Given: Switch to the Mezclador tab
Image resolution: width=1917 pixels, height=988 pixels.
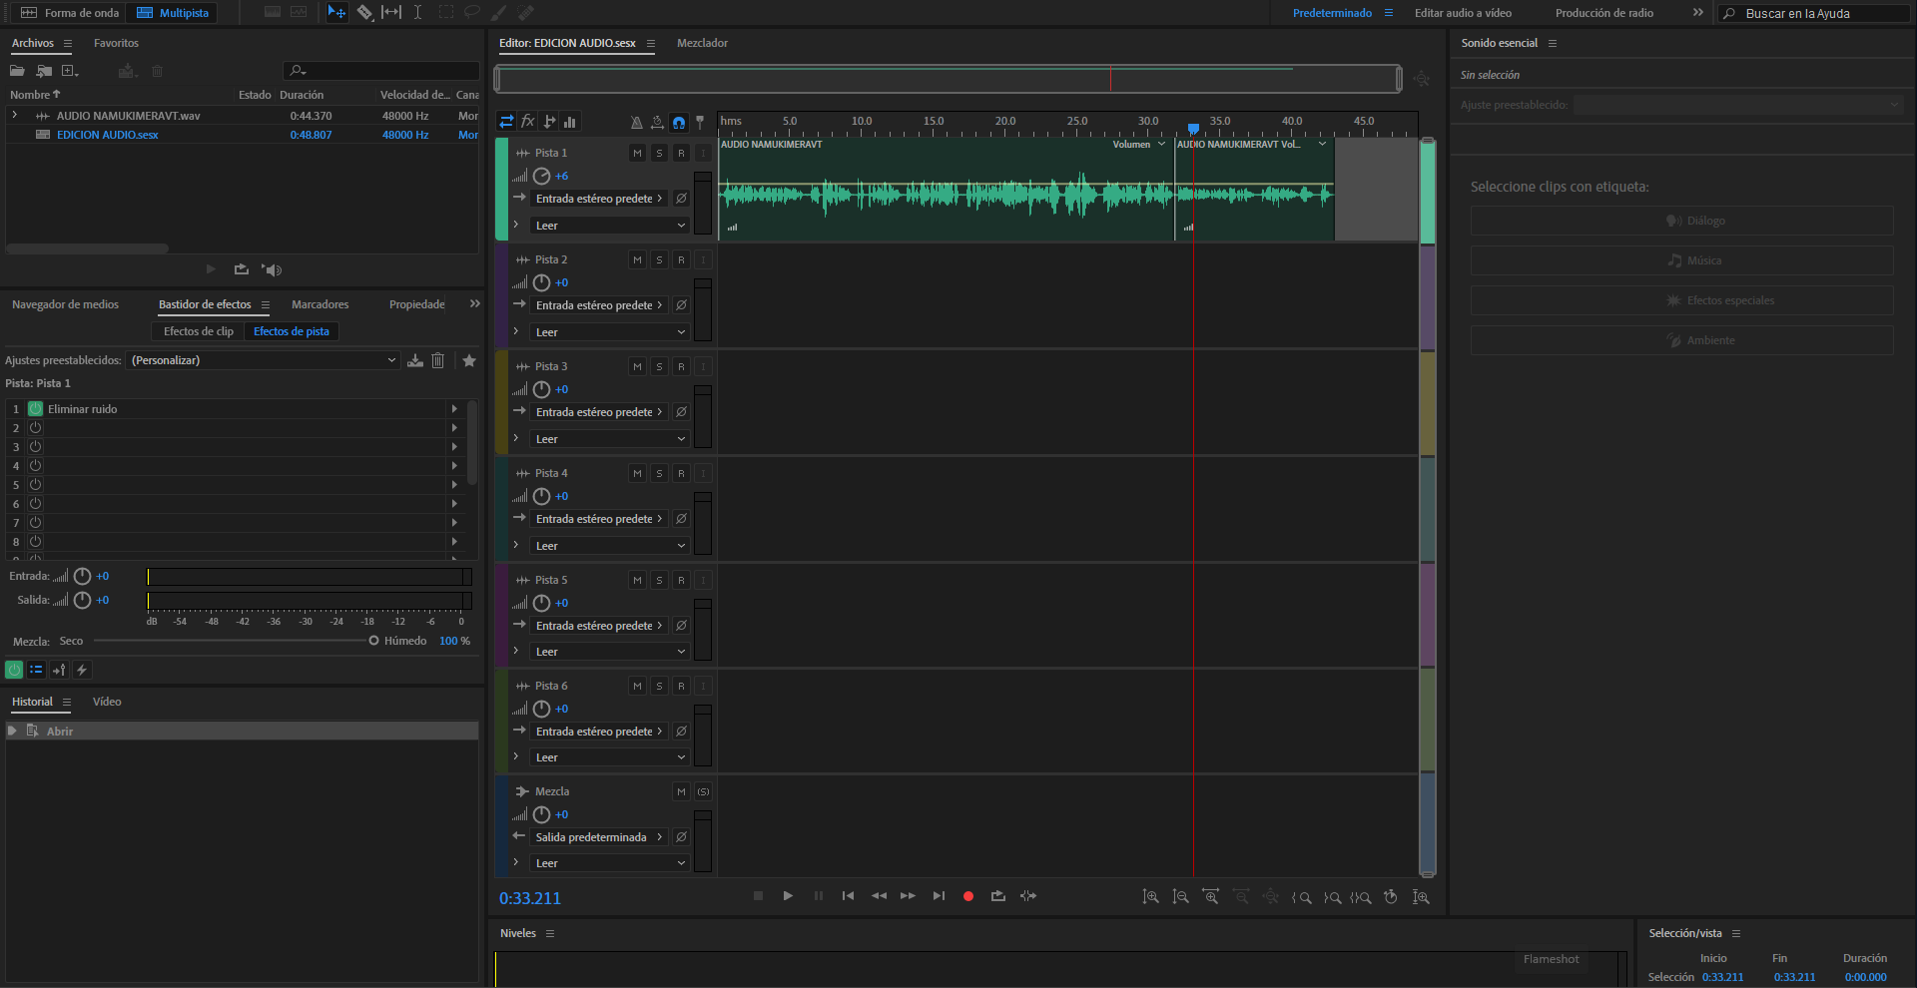Looking at the screenshot, I should (x=702, y=43).
